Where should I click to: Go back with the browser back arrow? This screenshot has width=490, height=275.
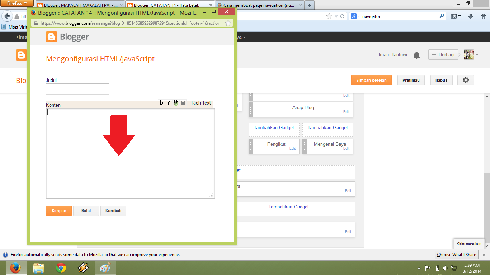7,16
